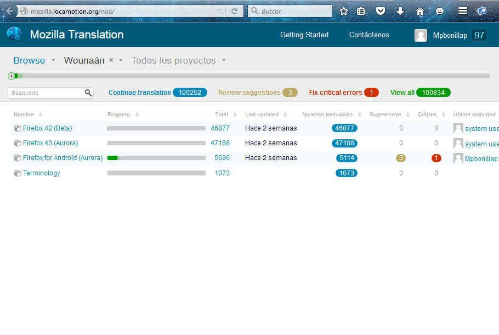Click the red critical errors badge in the Android row
This screenshot has width=499, height=335.
436,158
